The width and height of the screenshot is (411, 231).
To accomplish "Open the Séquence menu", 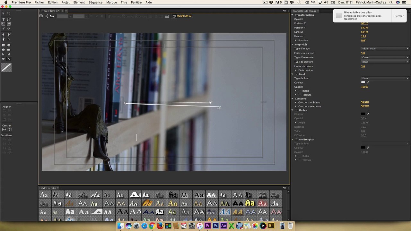I will (95, 2).
